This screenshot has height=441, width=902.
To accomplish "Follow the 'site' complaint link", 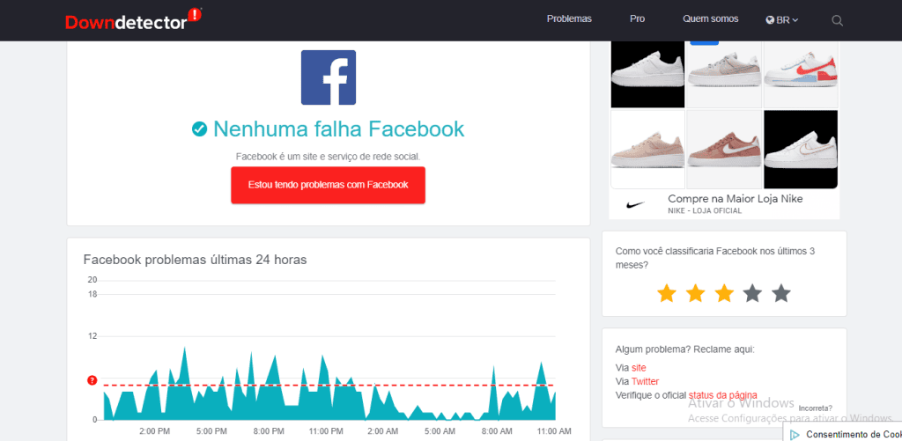I will [x=639, y=367].
